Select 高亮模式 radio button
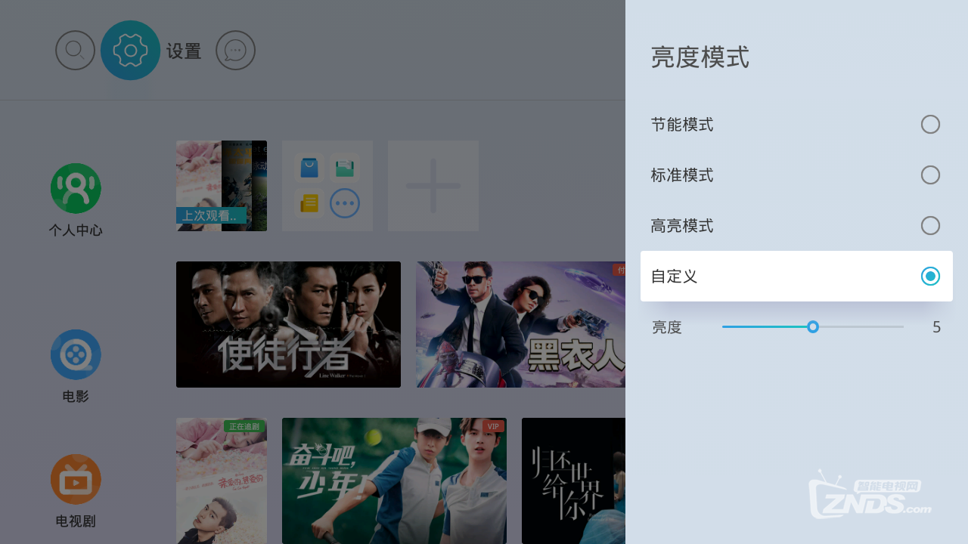Viewport: 968px width, 544px height. (x=930, y=226)
